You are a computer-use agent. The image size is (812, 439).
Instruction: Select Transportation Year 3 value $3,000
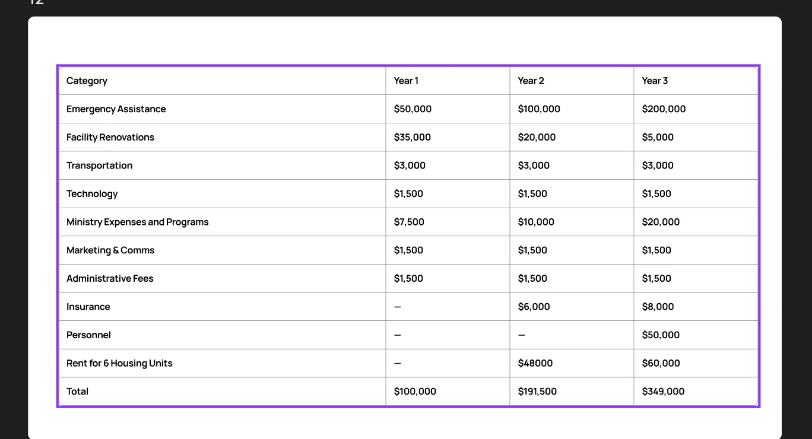pyautogui.click(x=658, y=166)
